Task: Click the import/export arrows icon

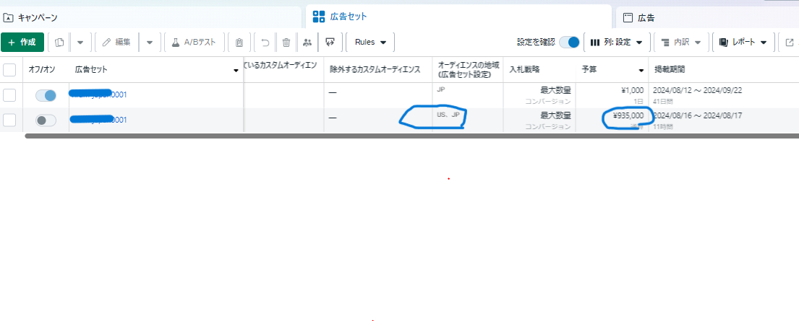Action: pos(330,43)
